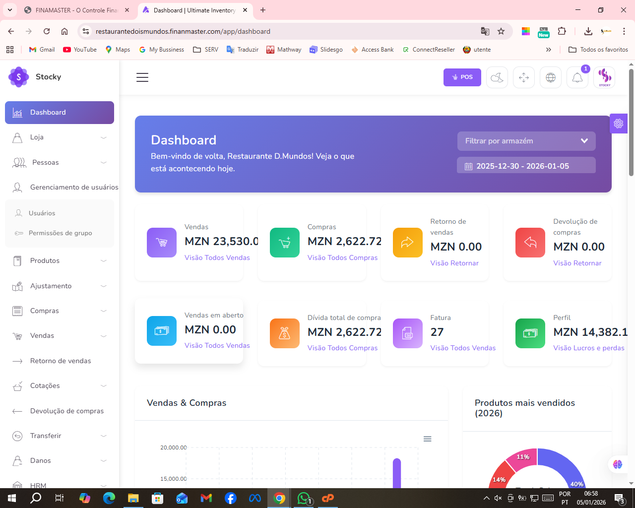Click the purple settings gear icon
Screen dimensions: 635x508
(x=618, y=124)
